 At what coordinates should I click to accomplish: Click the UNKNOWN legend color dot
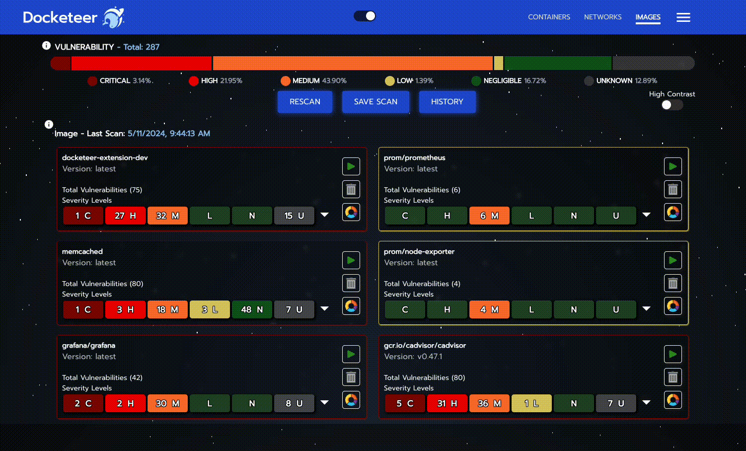pos(589,81)
